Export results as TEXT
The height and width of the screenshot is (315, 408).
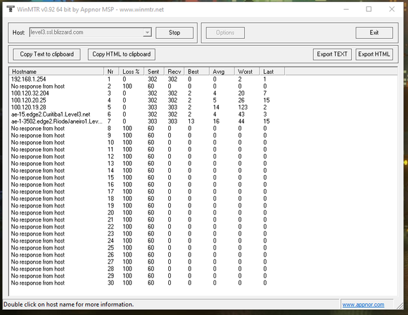click(x=332, y=54)
